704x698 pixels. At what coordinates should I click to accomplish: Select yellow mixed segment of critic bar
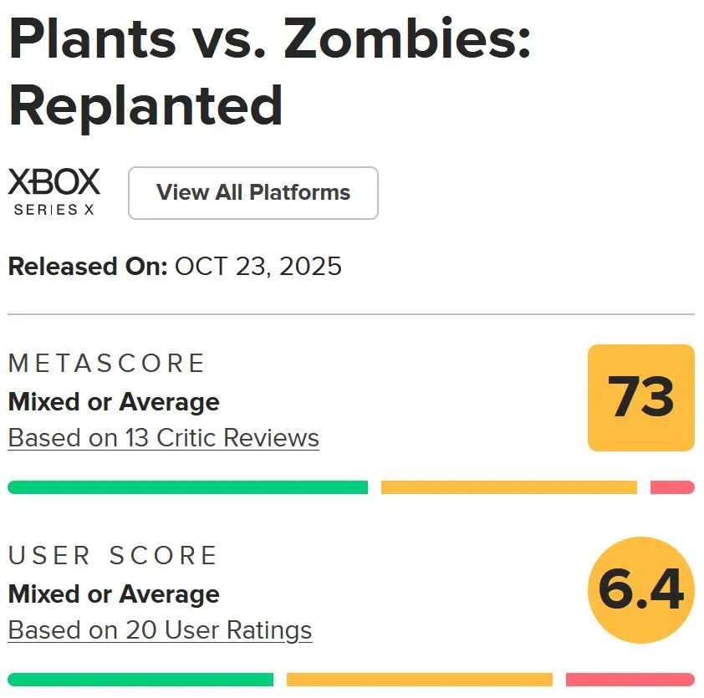(508, 487)
